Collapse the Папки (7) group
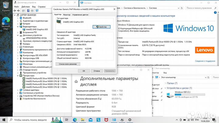 165,83
